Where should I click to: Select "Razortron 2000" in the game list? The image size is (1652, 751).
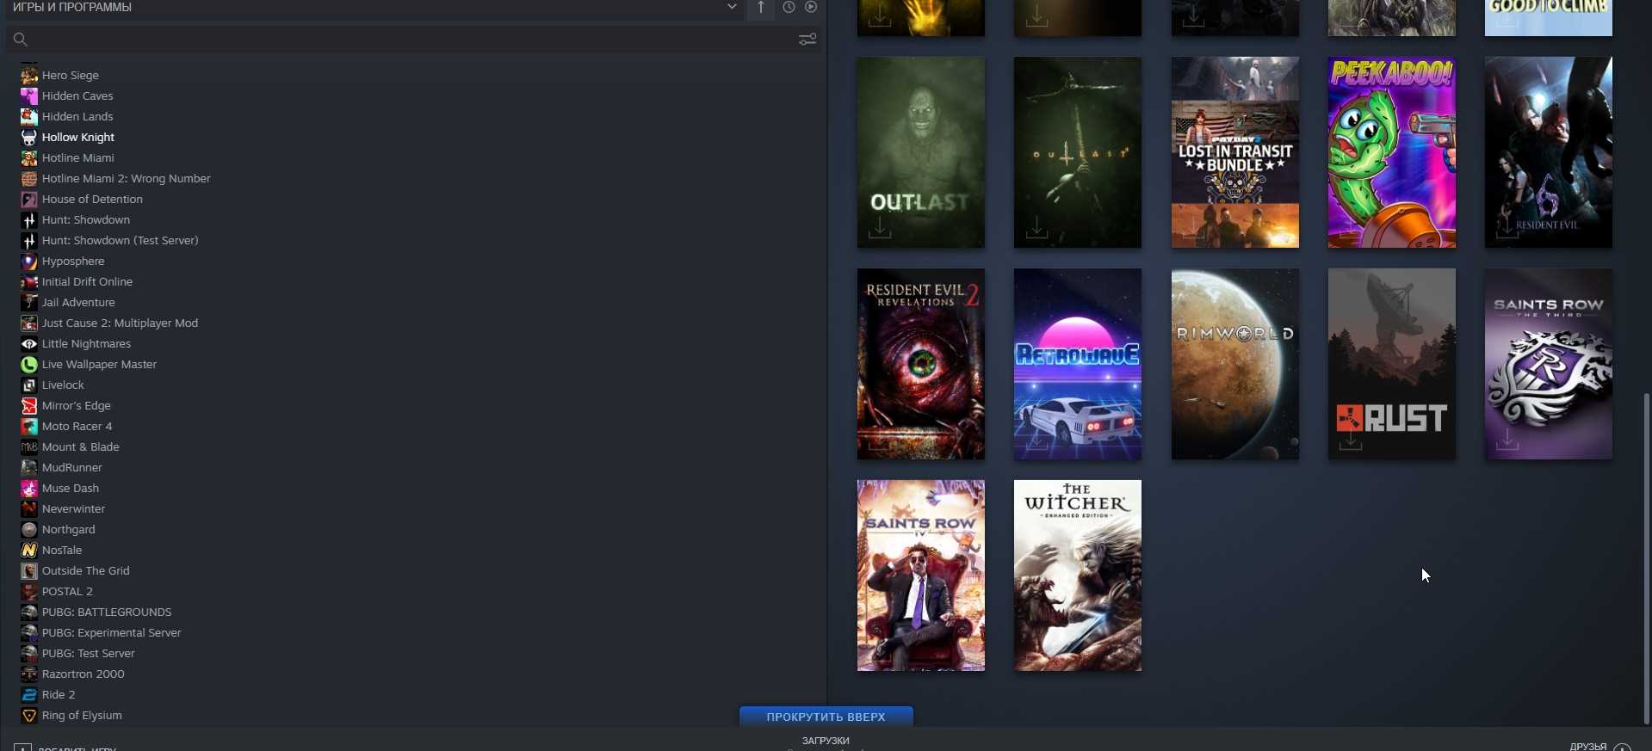point(84,674)
